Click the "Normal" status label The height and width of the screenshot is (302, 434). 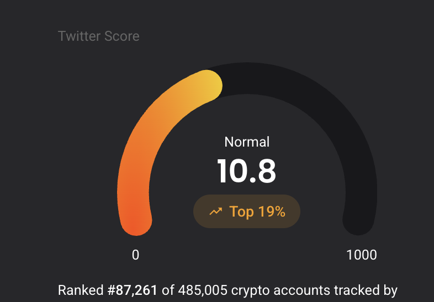[247, 142]
